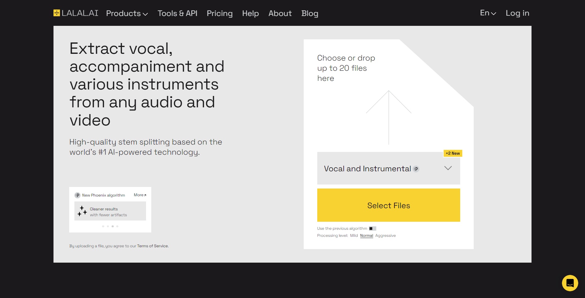Click the LALAL.AI logo icon
585x298 pixels.
[x=57, y=13]
